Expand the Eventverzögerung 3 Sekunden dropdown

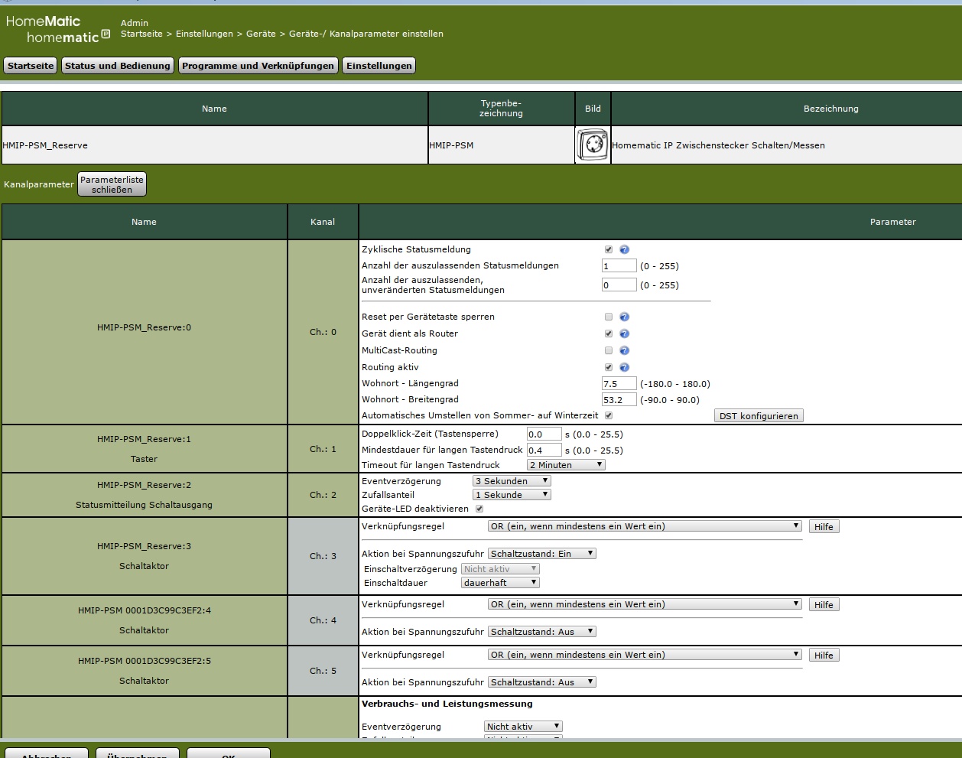click(512, 481)
